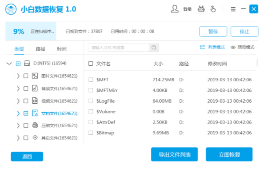Collapse the D:(NTFS) drive tree node
This screenshot has width=263, height=169.
[x=9, y=63]
